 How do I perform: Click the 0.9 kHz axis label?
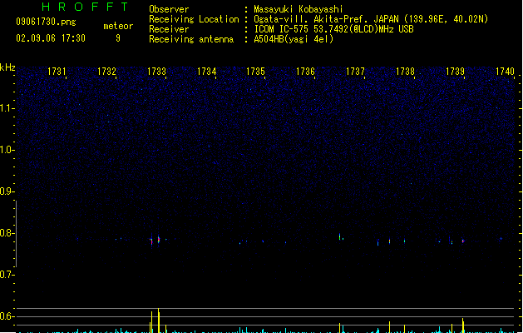7,191
